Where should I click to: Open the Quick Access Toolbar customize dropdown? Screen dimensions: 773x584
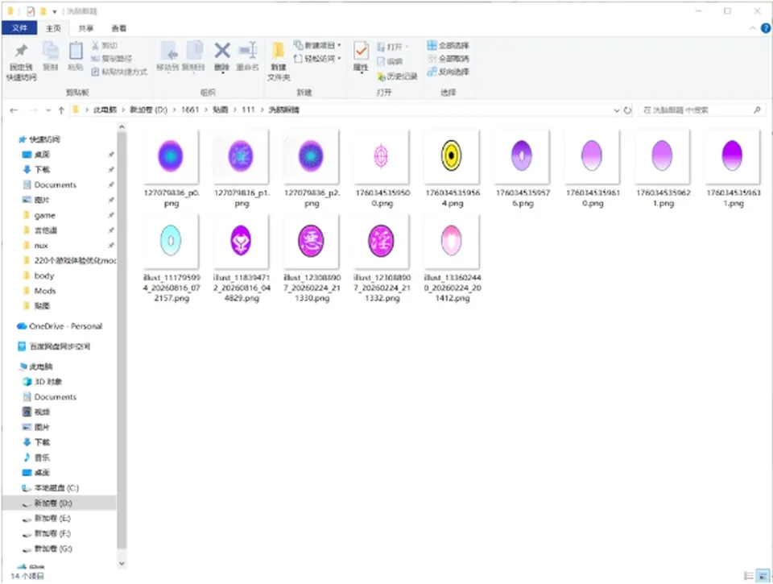point(54,11)
